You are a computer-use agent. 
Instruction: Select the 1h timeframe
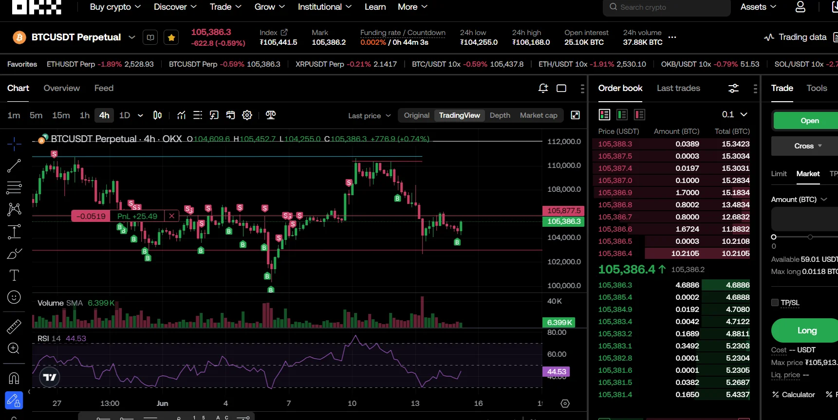point(85,115)
